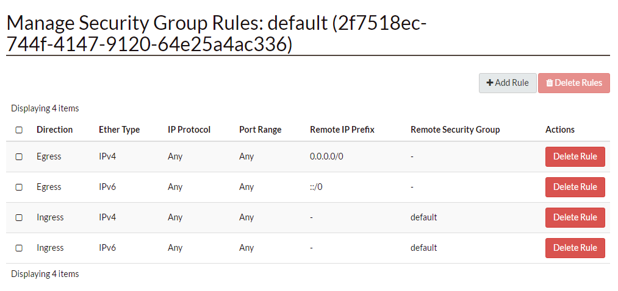Click the Remote Security Group column header
Screen dimensions: 618x291
pos(455,130)
